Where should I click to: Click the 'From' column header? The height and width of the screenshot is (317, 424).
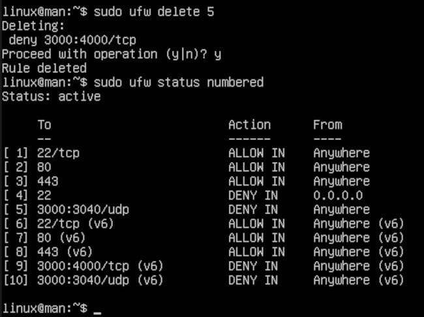pyautogui.click(x=327, y=124)
